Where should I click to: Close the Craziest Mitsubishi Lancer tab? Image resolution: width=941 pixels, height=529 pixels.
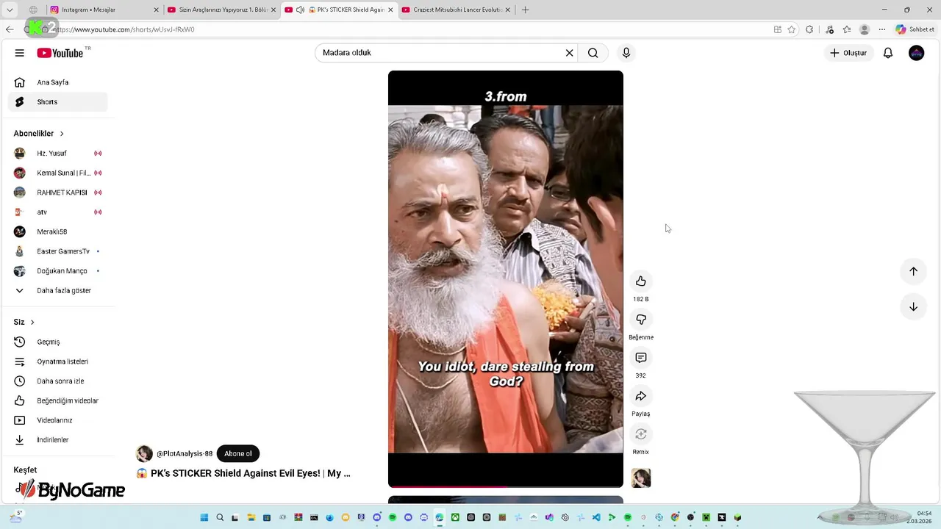pos(508,10)
